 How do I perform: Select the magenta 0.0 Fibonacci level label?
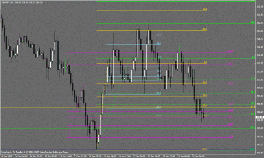point(231,137)
